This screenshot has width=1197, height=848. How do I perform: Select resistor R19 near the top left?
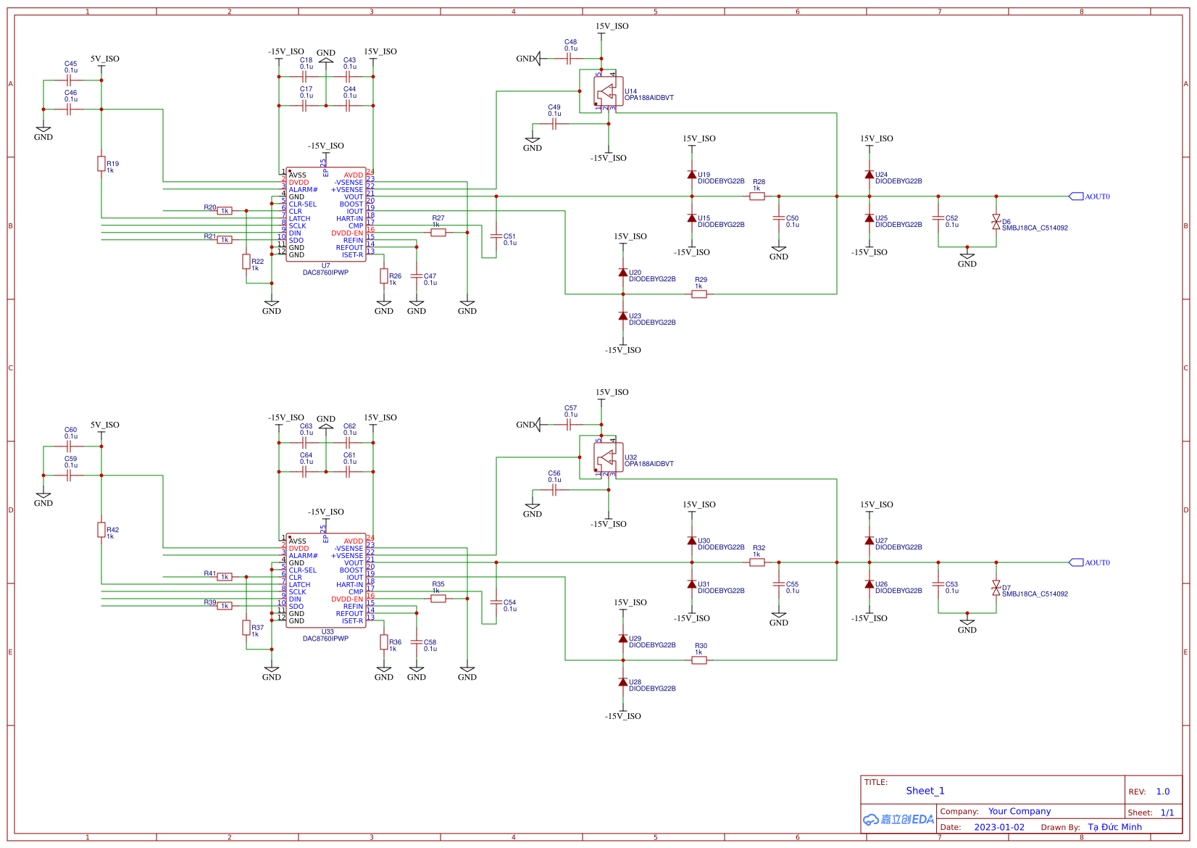coord(102,164)
